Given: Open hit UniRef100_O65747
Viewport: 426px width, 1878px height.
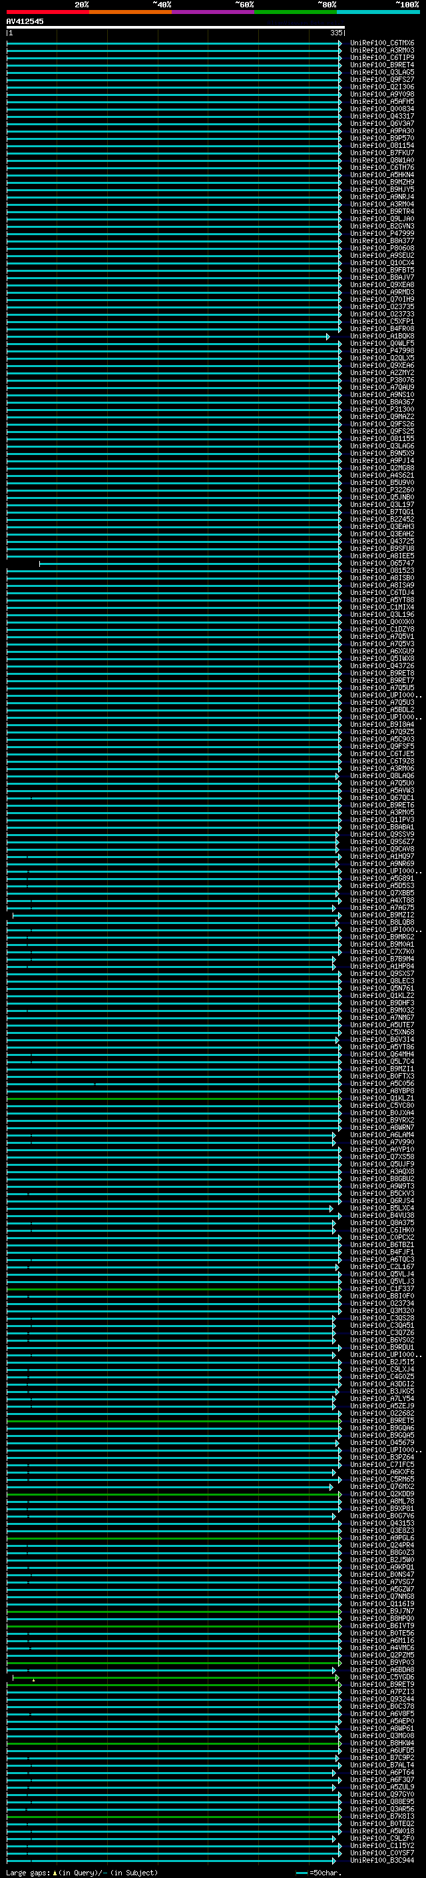Looking at the screenshot, I should point(382,563).
